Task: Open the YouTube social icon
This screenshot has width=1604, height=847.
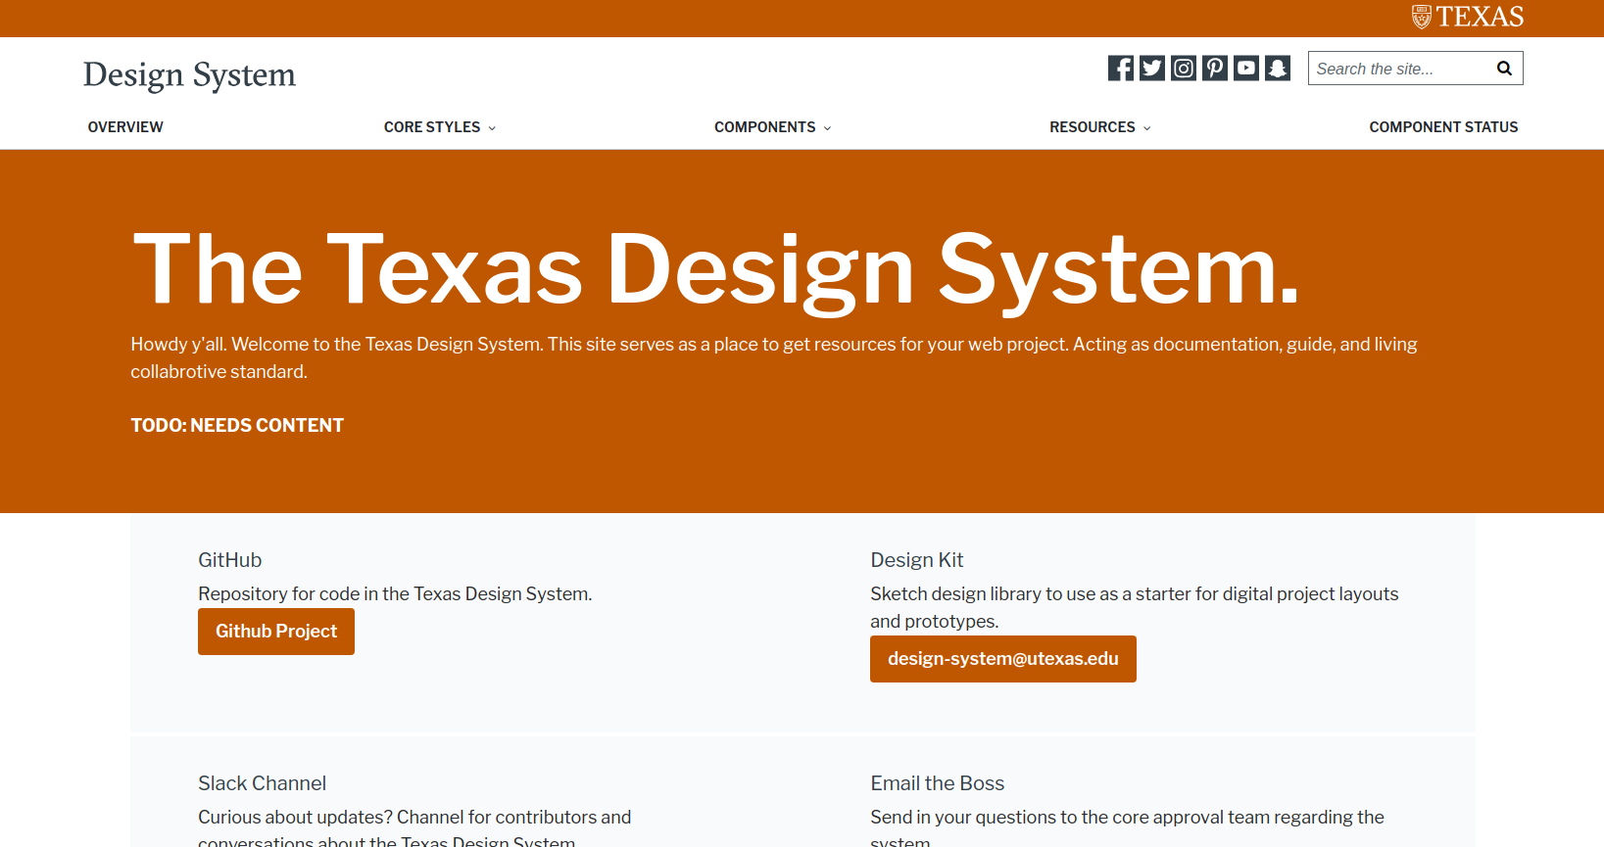Action: pyautogui.click(x=1246, y=68)
